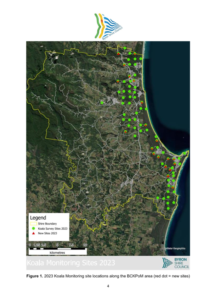Select the easternmost green dot at the cape
The width and height of the screenshot is (216, 306).
(184, 154)
